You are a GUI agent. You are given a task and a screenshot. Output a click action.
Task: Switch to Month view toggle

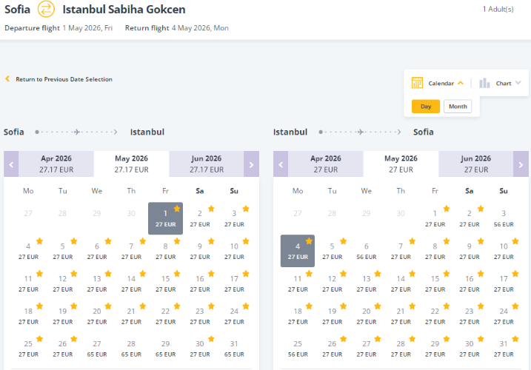point(458,107)
